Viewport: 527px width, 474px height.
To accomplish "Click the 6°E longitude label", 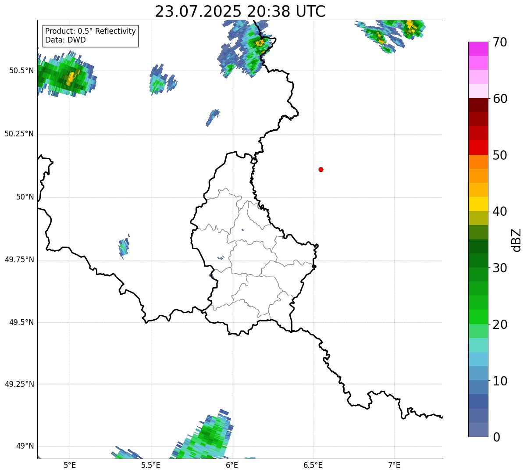I will [232, 465].
